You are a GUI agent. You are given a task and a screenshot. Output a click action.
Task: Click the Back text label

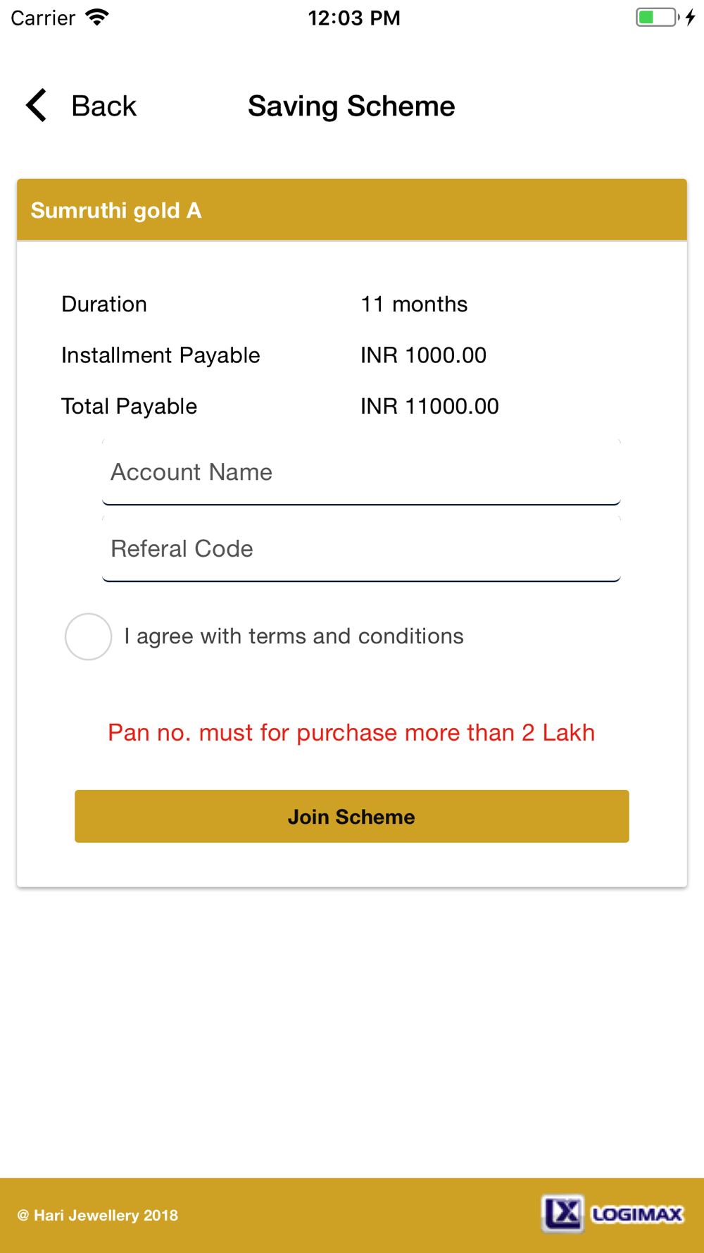click(103, 106)
